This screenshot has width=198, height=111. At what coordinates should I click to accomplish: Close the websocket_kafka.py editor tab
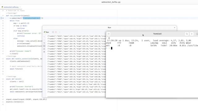point(20,7)
